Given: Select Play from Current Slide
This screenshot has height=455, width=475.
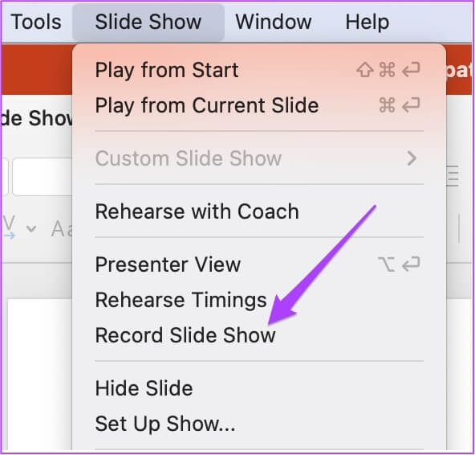Looking at the screenshot, I should pyautogui.click(x=259, y=105).
